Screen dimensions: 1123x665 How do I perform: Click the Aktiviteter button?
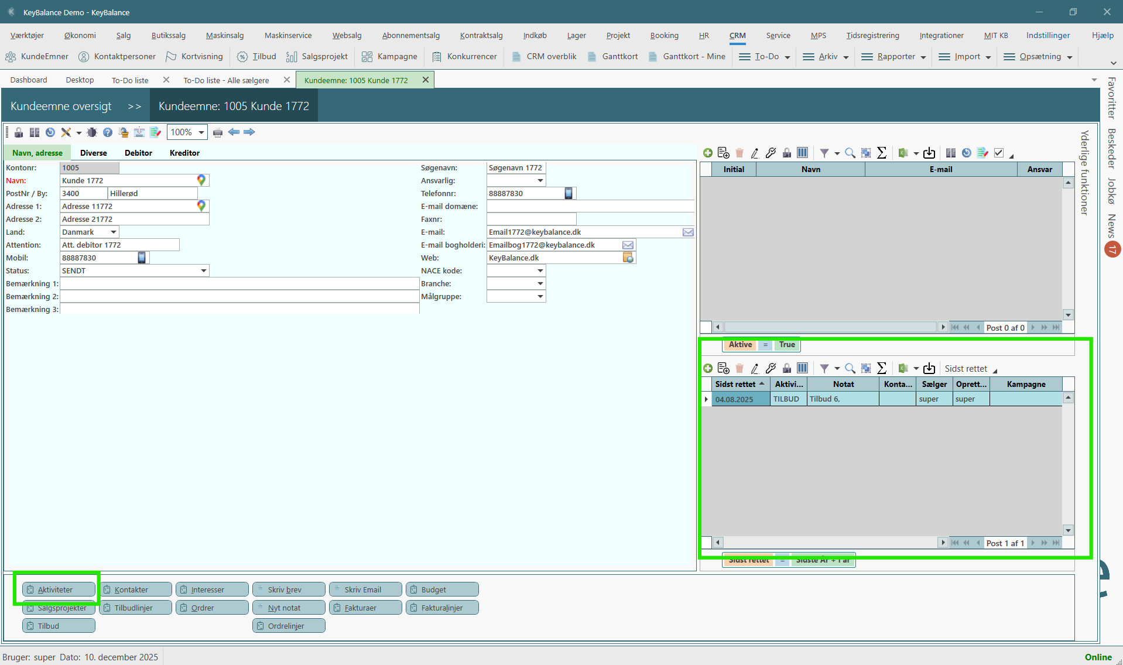(x=59, y=589)
